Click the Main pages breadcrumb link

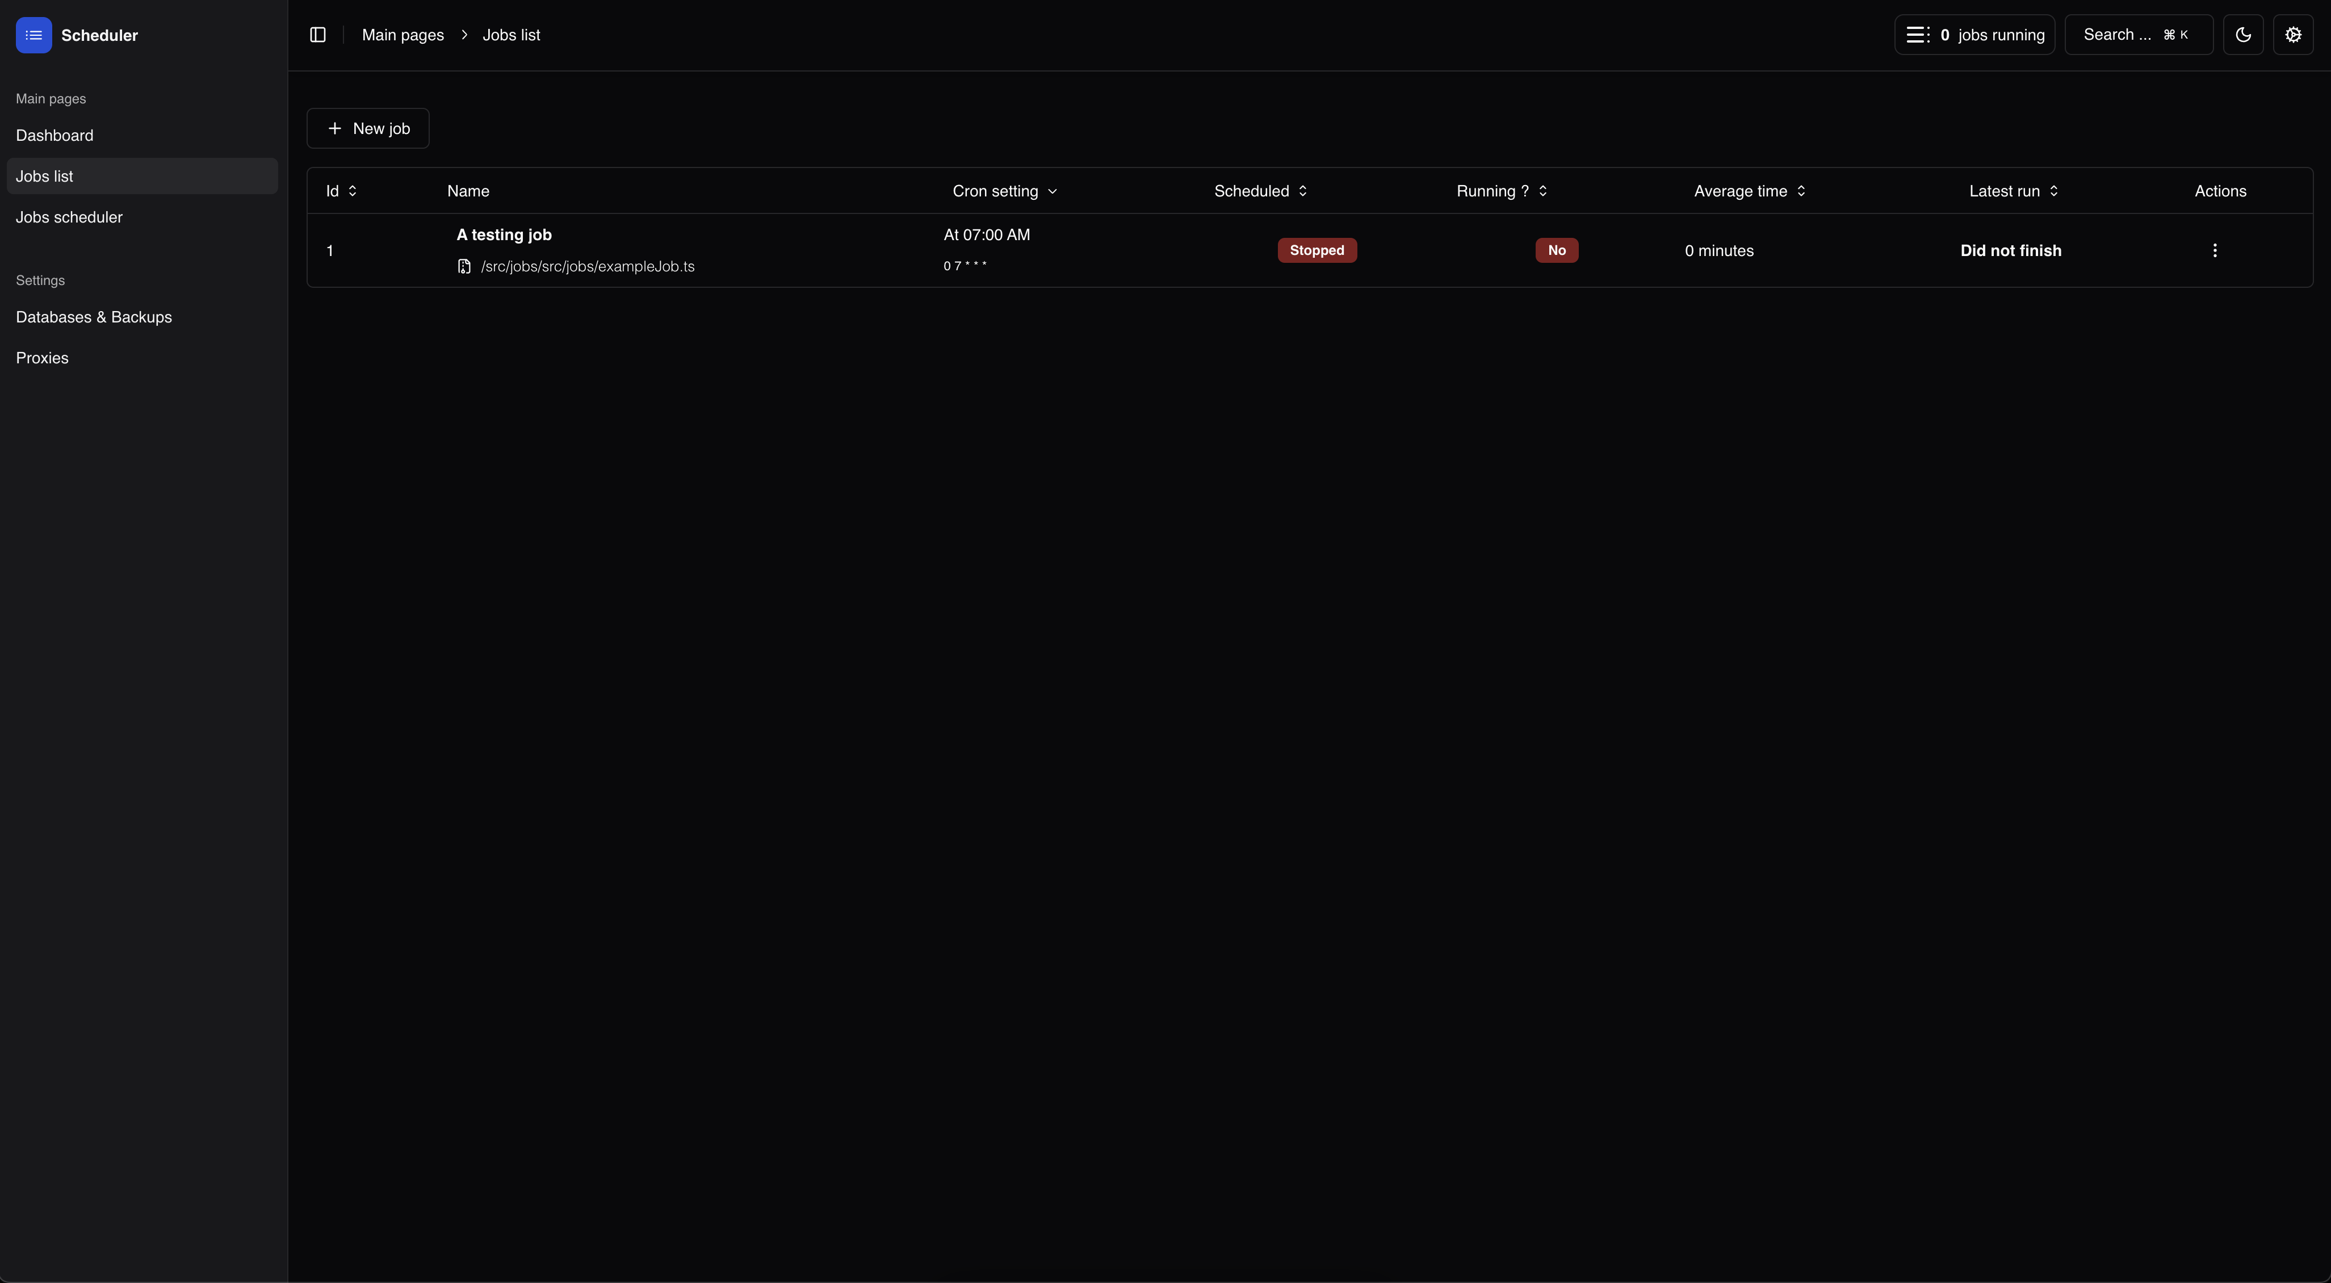403,35
